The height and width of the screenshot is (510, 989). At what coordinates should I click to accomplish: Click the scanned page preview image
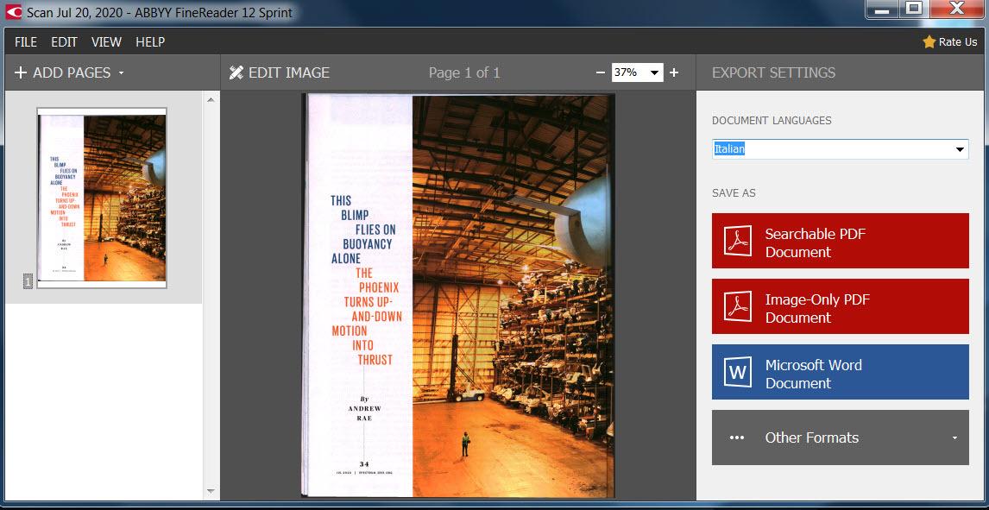458,295
